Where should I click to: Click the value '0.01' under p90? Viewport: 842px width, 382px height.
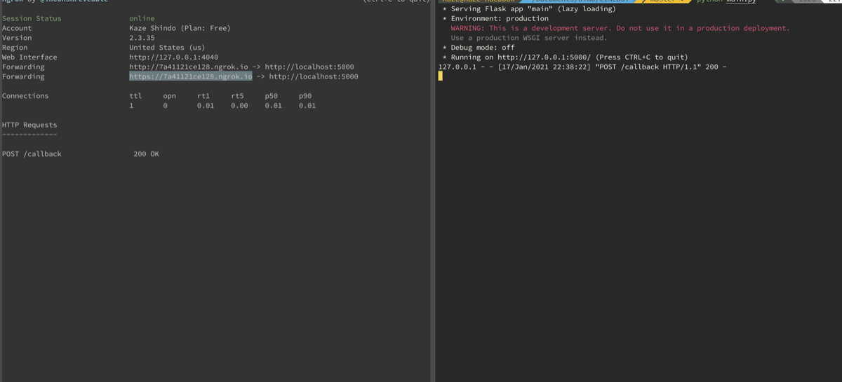pos(307,106)
